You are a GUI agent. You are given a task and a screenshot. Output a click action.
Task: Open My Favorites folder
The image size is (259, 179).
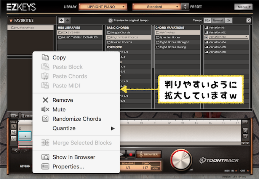click(30, 27)
